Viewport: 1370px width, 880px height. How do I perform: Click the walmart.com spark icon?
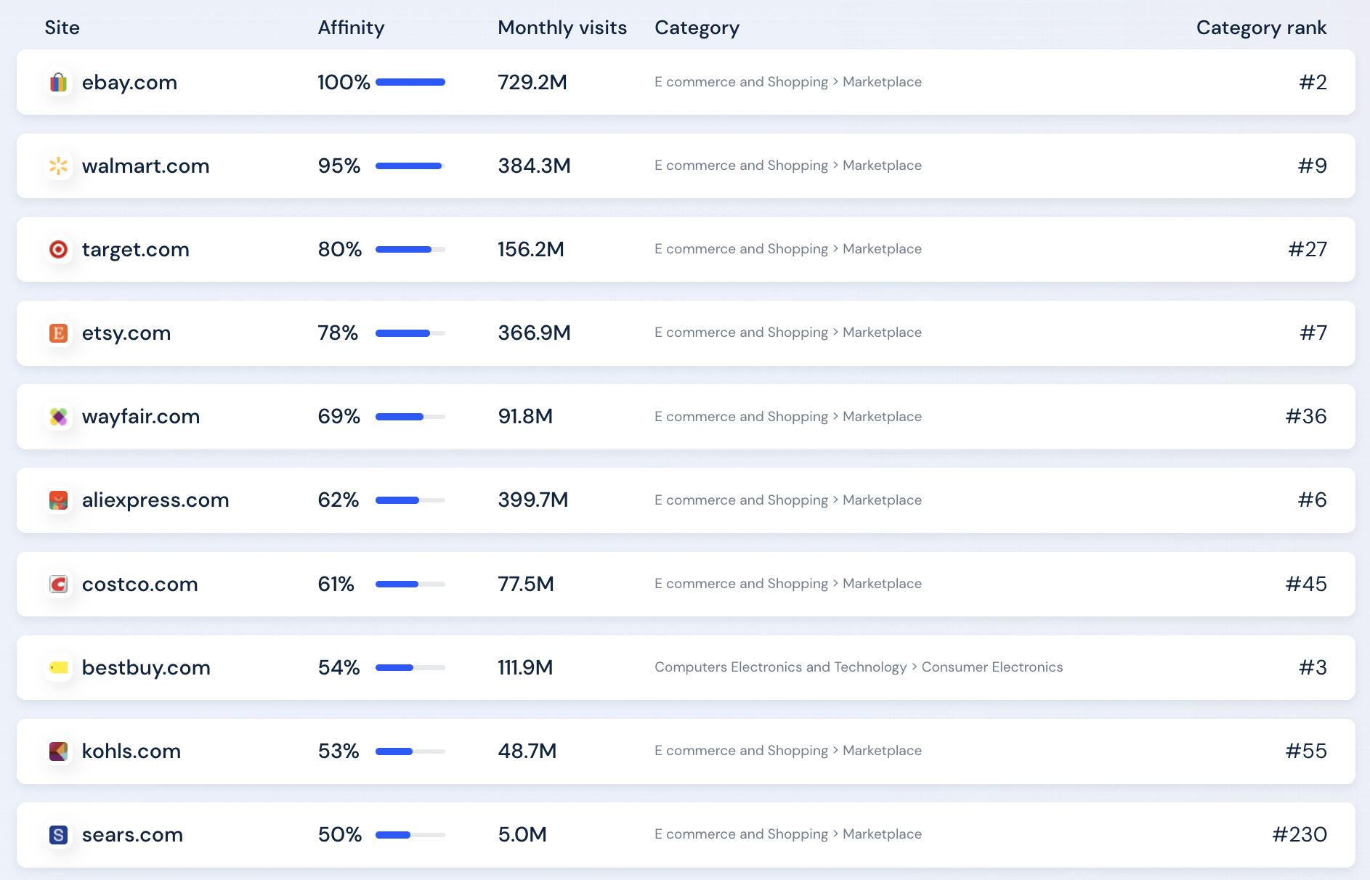[58, 166]
